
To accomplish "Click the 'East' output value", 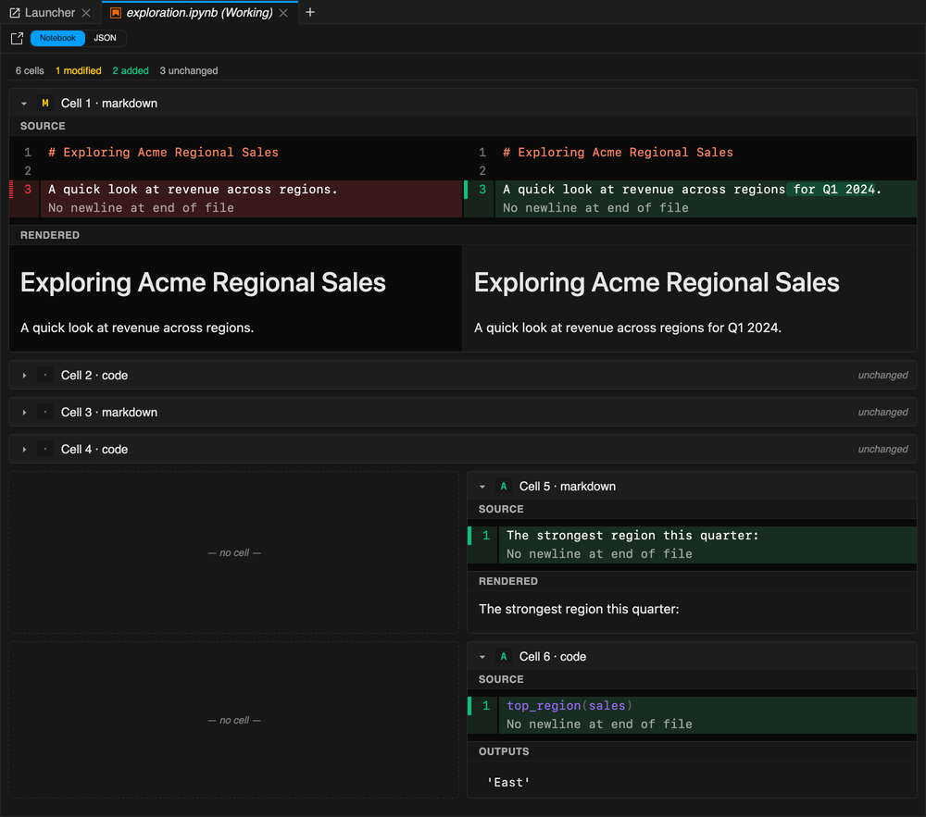I will point(508,782).
